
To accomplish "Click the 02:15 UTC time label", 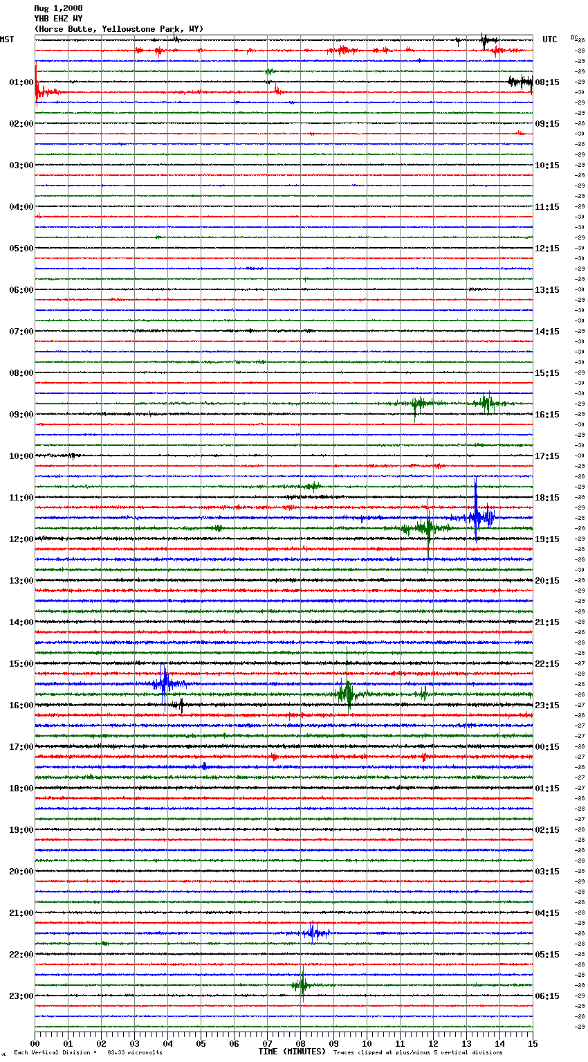I will pyautogui.click(x=547, y=830).
